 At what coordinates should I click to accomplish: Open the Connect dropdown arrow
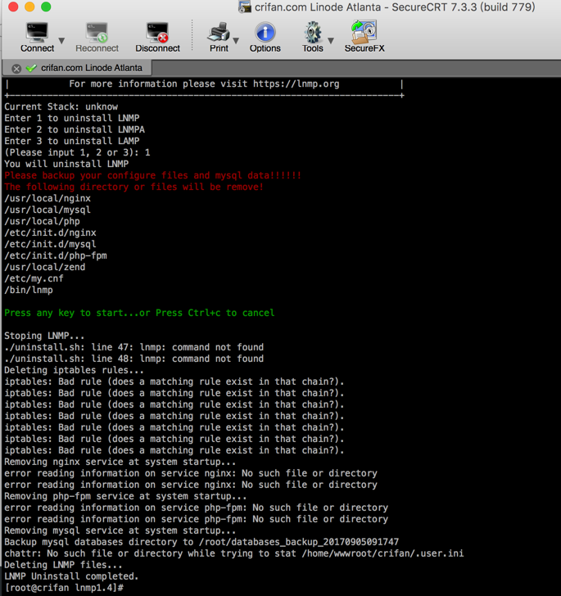pos(61,40)
